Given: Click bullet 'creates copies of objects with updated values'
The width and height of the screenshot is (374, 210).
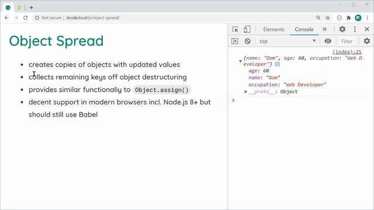Looking at the screenshot, I should coord(104,65).
